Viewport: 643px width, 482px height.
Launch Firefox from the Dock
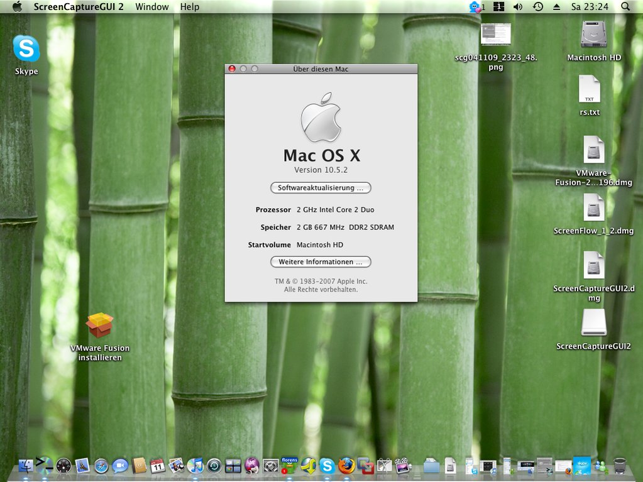coord(346,466)
